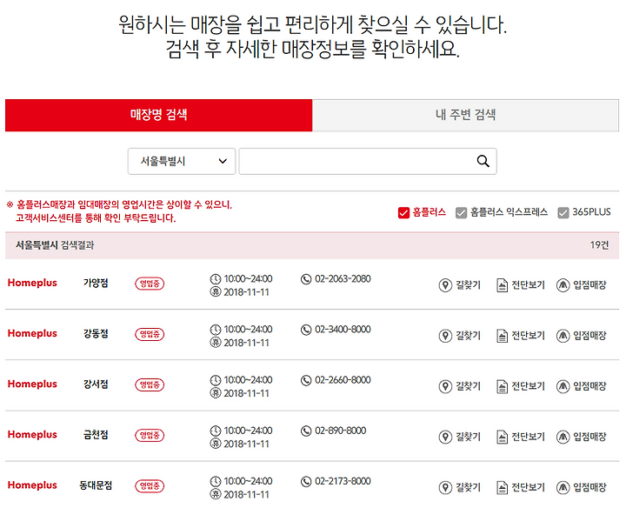Click store name 가양점

point(96,284)
